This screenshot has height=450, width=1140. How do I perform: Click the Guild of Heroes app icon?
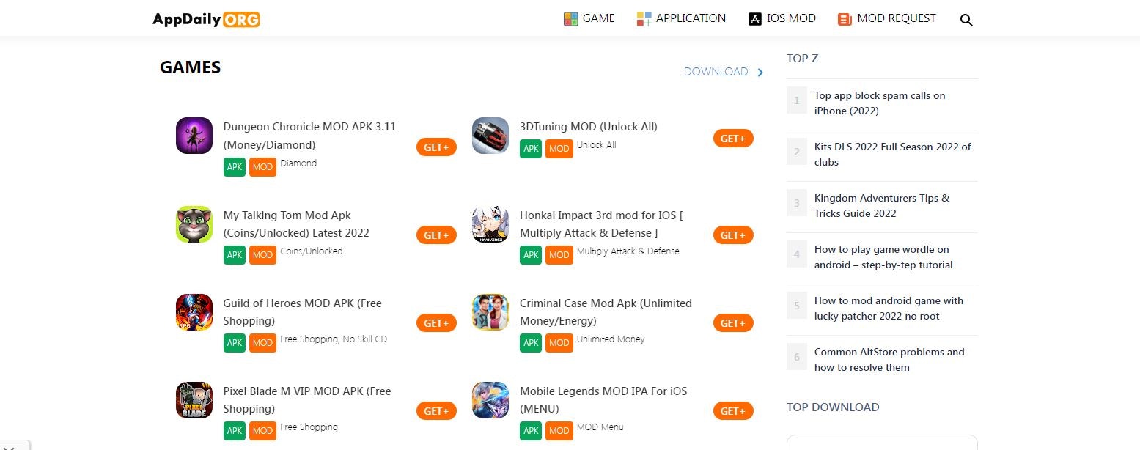point(194,312)
